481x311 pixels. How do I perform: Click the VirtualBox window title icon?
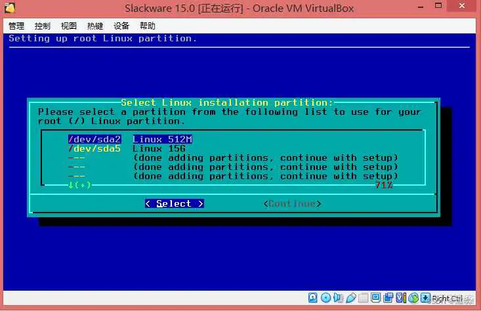click(x=10, y=8)
